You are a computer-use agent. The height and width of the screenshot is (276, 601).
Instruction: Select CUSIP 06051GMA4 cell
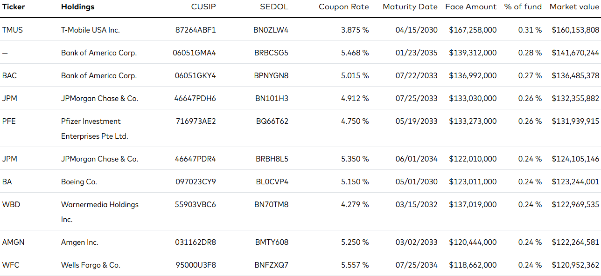click(195, 53)
